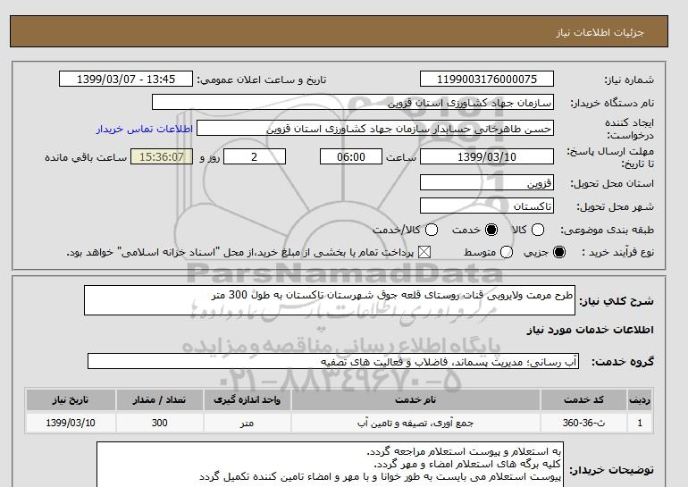Click the کد خدمت column header
The image size is (688, 487).
(583, 399)
